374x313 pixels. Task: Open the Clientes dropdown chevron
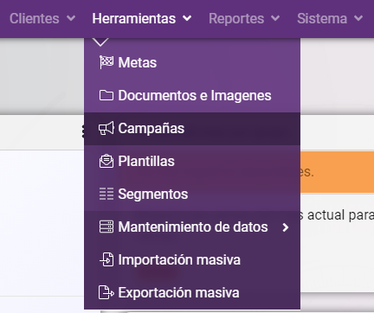tap(71, 18)
